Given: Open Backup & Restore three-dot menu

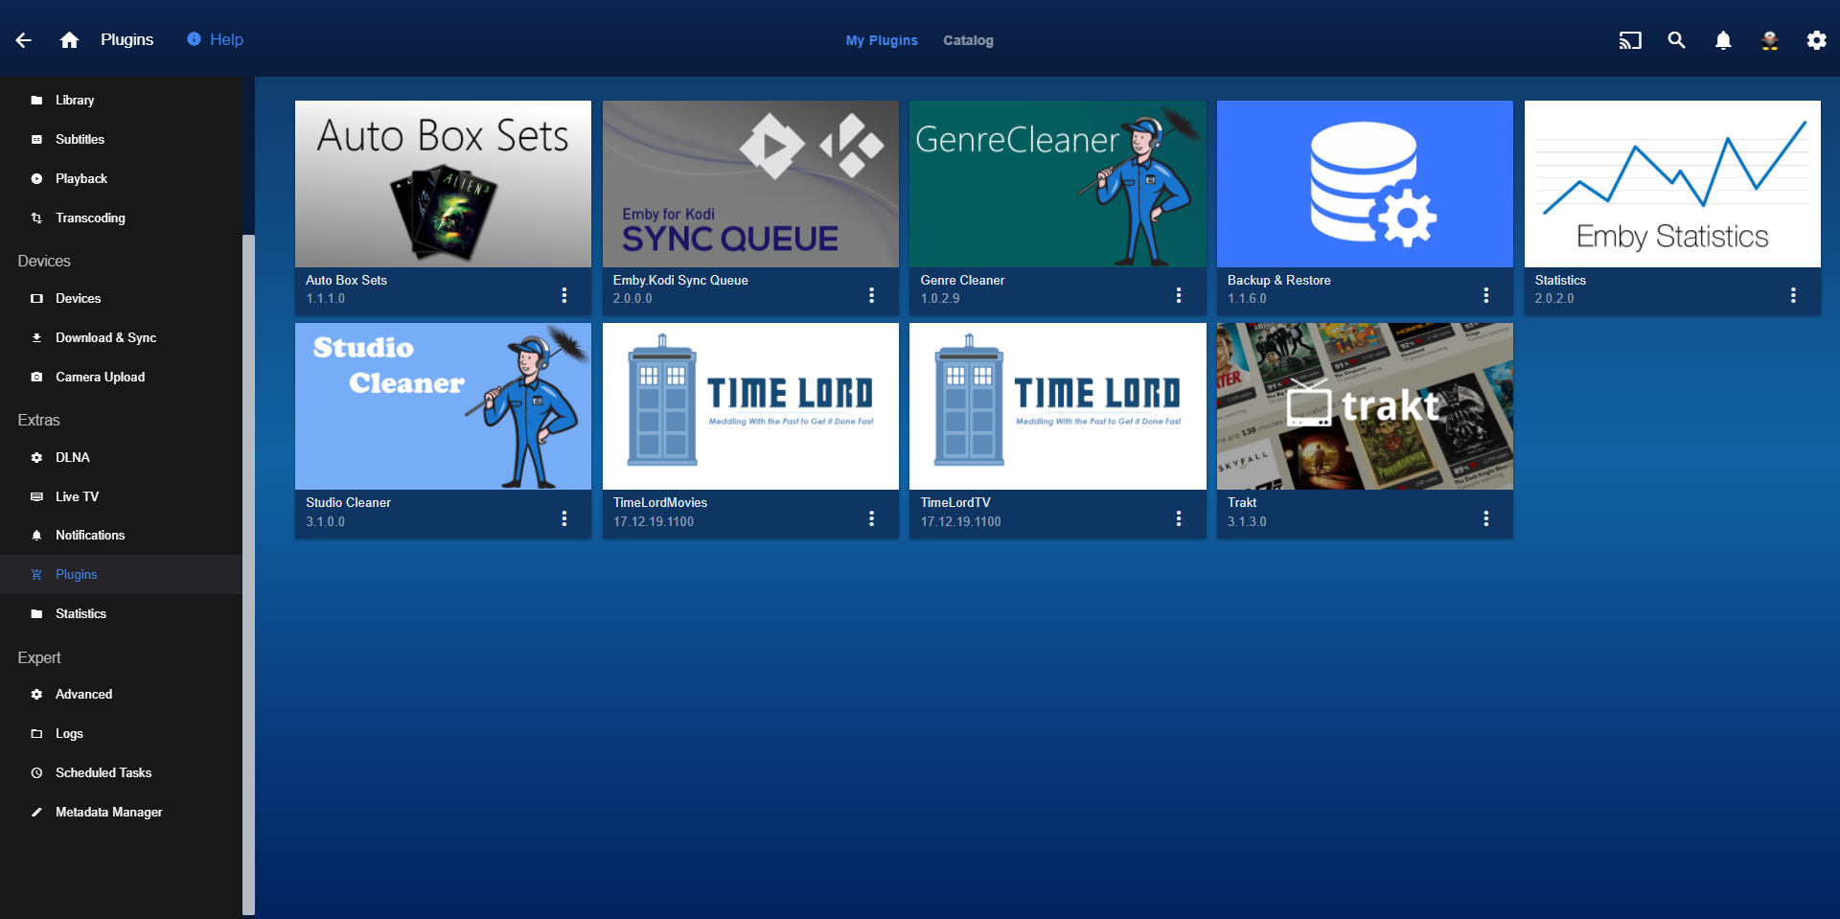Looking at the screenshot, I should click(x=1486, y=295).
